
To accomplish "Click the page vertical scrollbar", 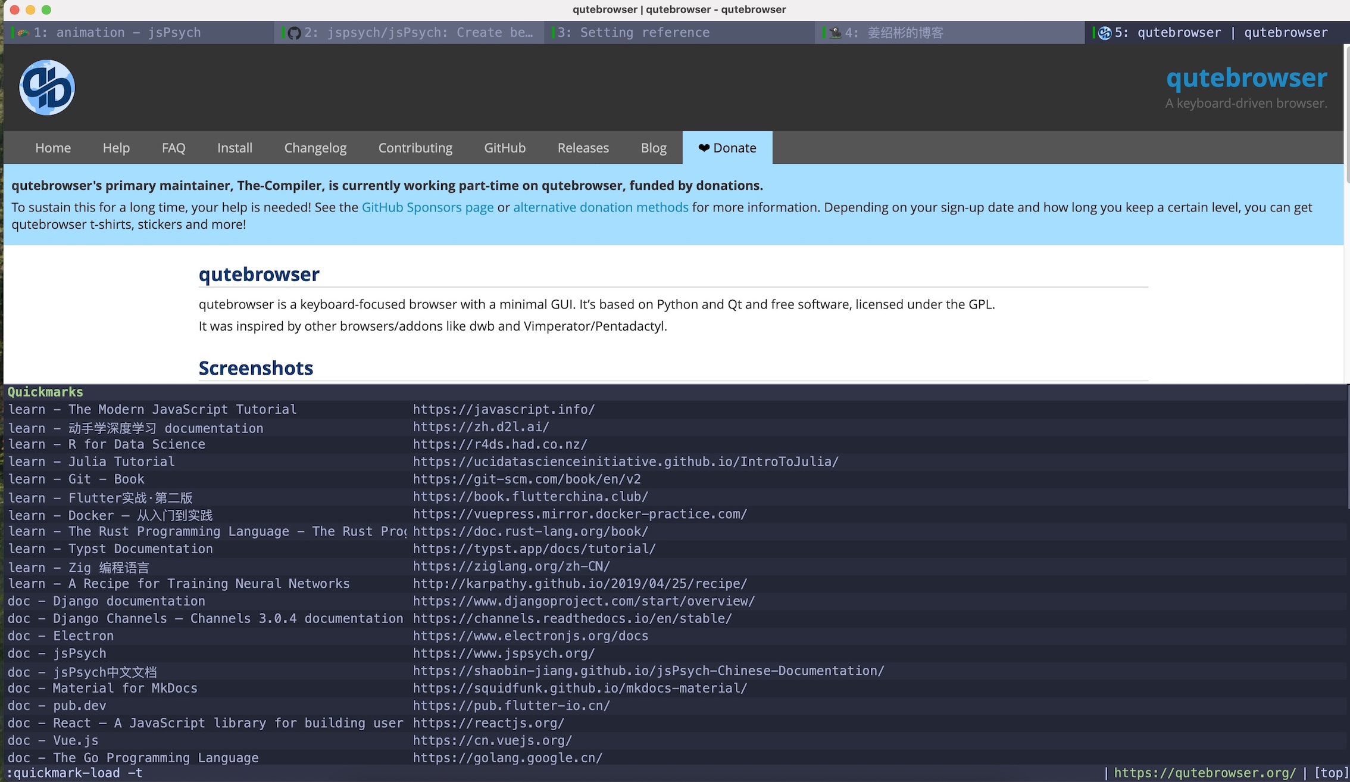I will [1346, 214].
